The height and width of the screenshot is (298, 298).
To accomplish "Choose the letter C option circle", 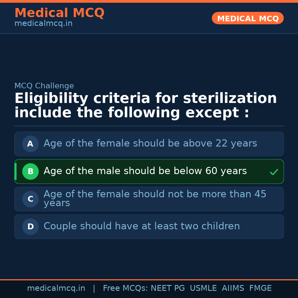I will click(x=30, y=199).
